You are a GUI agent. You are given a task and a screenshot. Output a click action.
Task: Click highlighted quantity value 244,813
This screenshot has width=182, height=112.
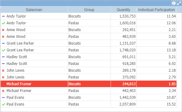(129, 84)
